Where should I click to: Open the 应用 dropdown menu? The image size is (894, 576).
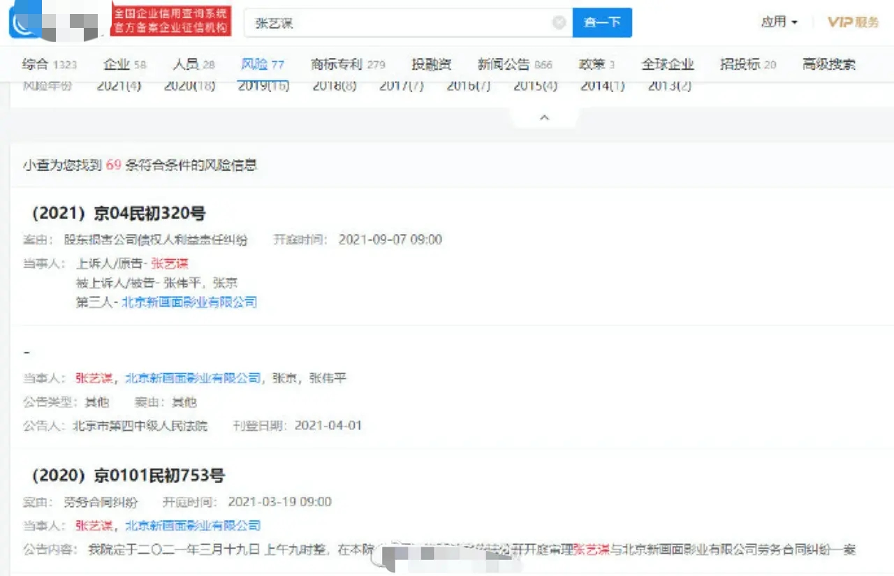click(x=779, y=22)
